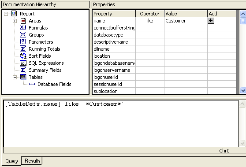The width and height of the screenshot is (246, 167).
Task: Click the query editor scroll-down arrow
Action: pos(242,143)
